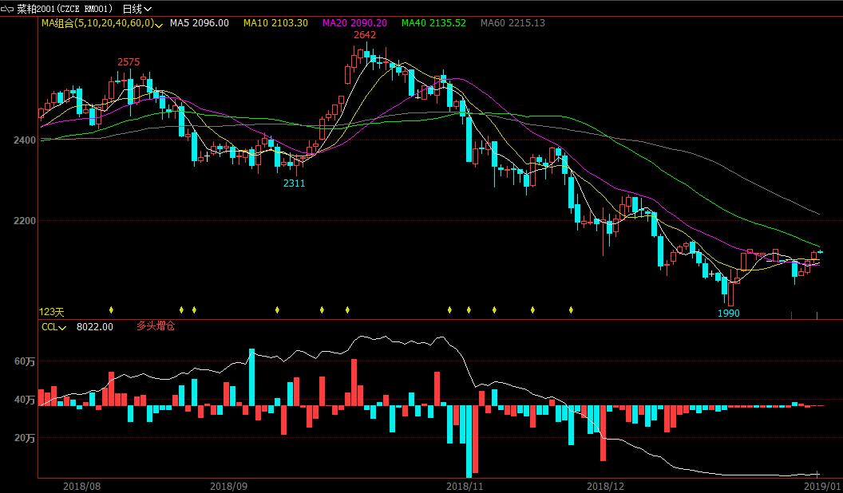Click the 多头增仓 status label

click(x=155, y=326)
